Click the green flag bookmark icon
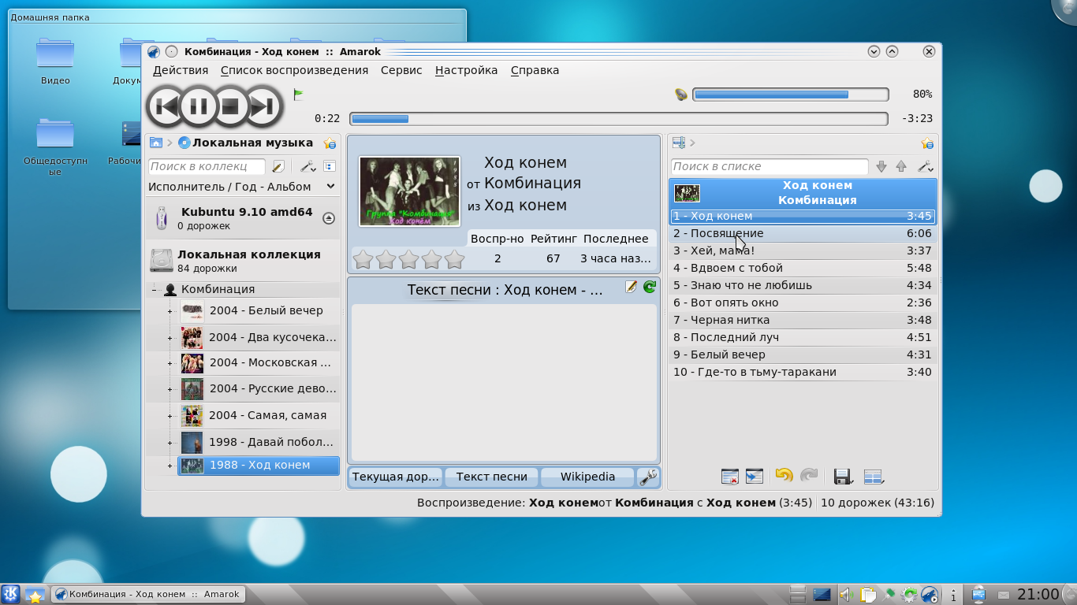 coord(299,95)
